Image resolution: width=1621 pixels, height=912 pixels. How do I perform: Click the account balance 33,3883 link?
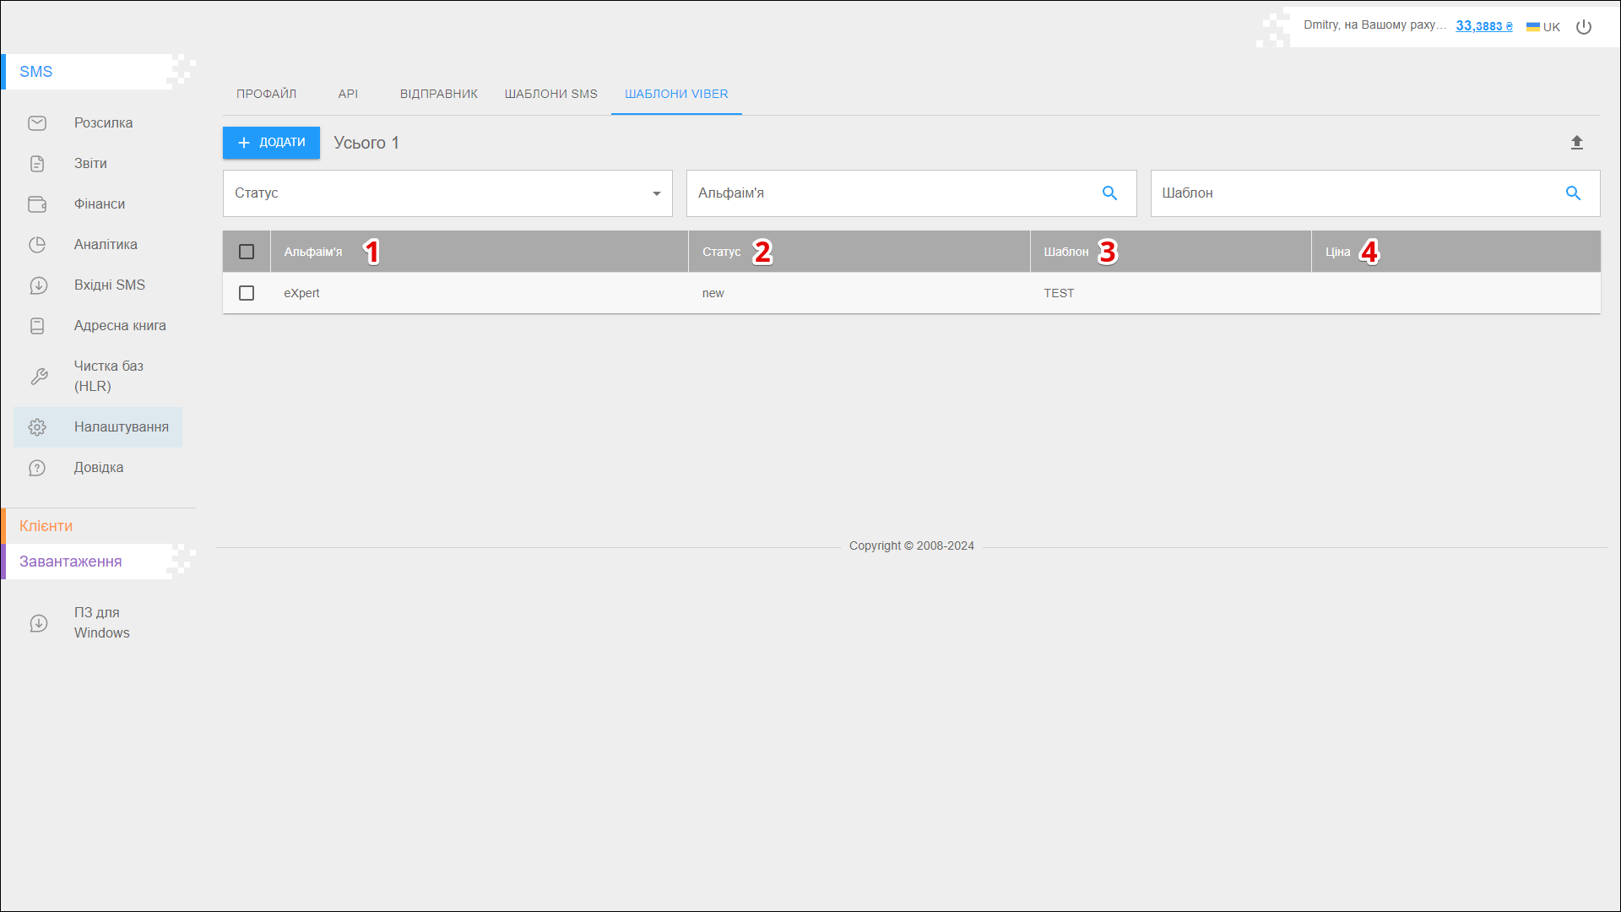coord(1483,26)
